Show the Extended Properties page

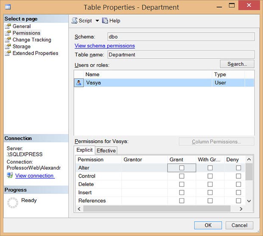pos(35,53)
